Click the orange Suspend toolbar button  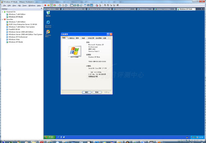click(x=48, y=5)
